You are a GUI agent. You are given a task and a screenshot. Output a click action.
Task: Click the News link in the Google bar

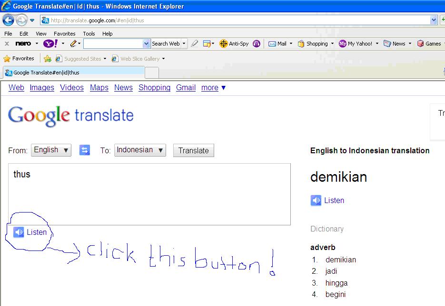(123, 87)
